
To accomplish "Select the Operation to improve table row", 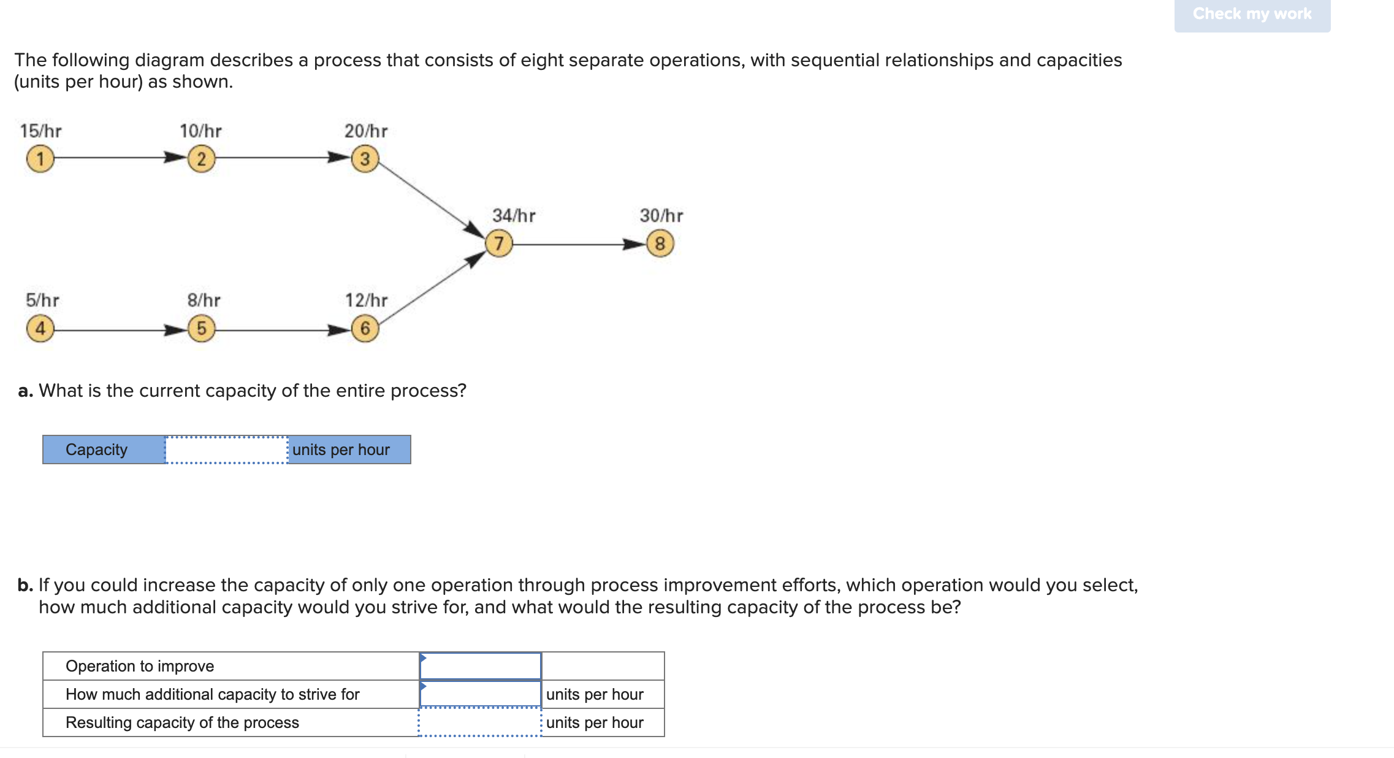I will point(140,666).
